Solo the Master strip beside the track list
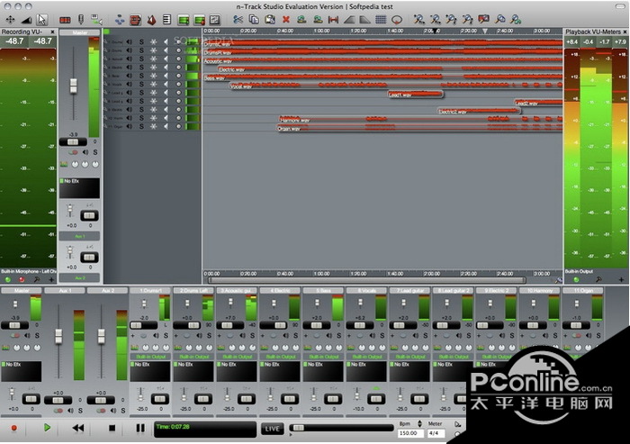The width and height of the screenshot is (630, 444). tap(95, 152)
